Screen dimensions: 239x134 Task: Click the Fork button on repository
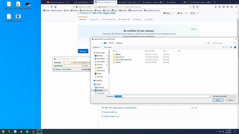[193, 13]
